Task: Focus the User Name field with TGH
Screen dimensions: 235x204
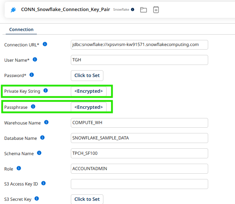Action: point(139,60)
